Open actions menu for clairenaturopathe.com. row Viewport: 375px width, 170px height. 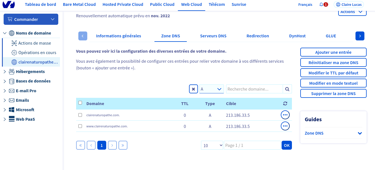[x=285, y=115]
